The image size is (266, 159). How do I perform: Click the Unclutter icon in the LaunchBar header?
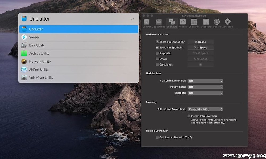pos(24,19)
